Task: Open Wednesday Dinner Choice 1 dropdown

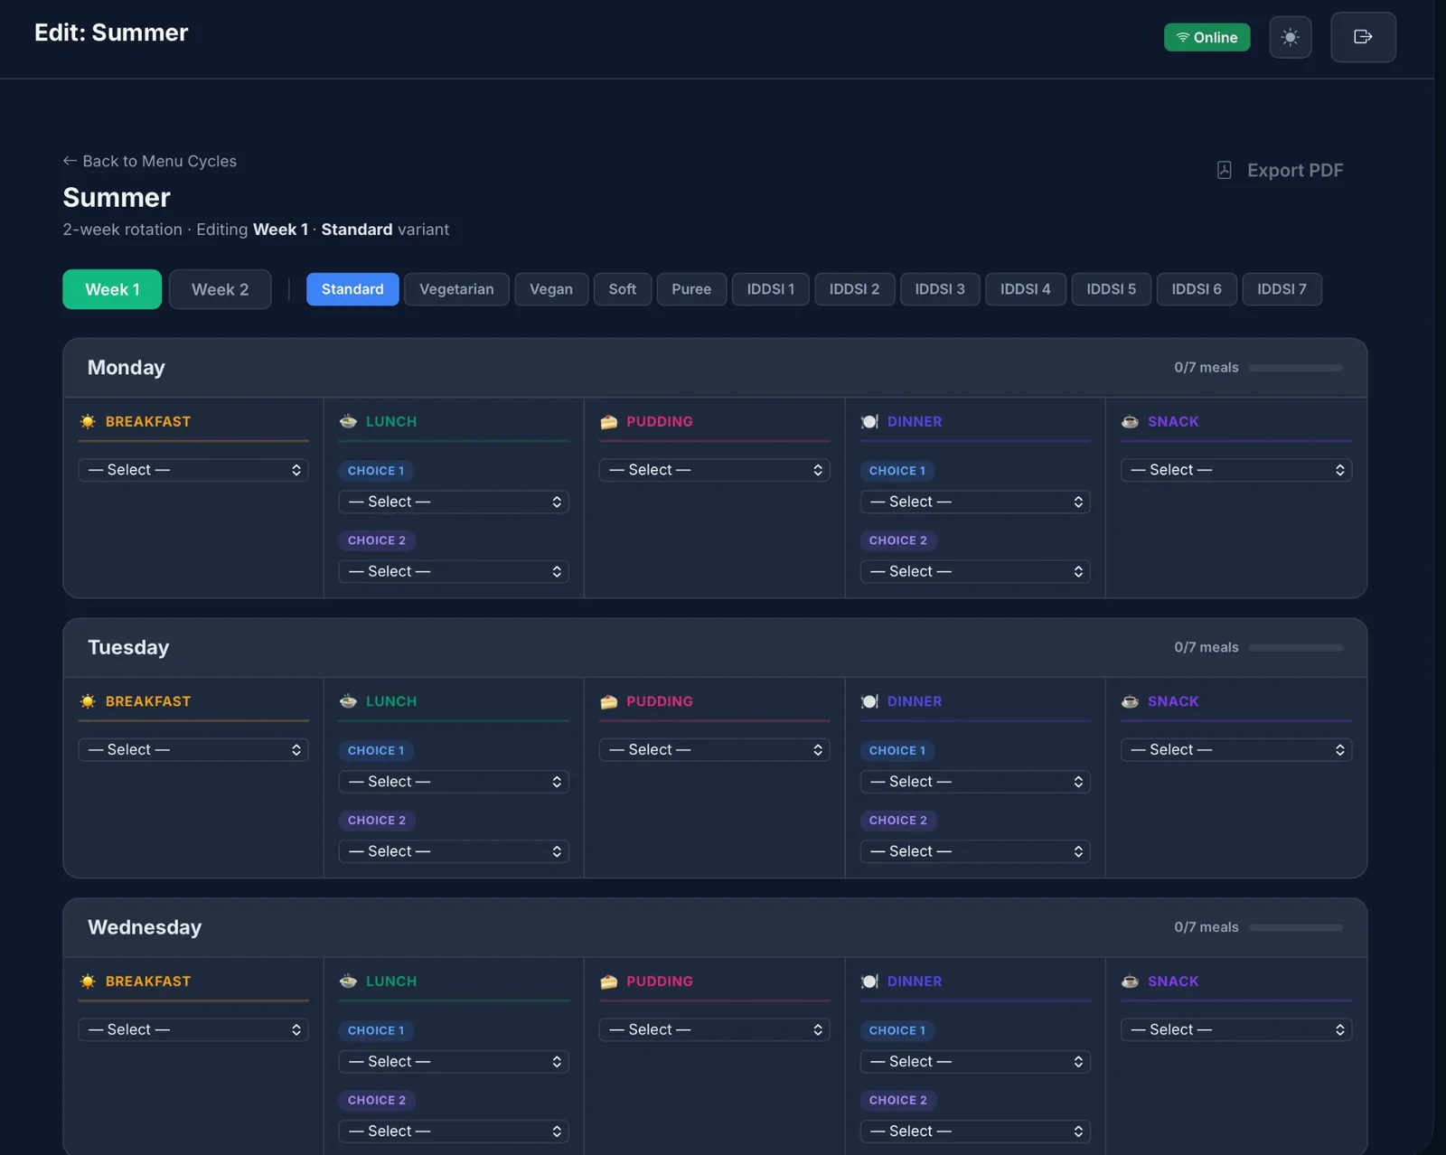Action: point(975,1062)
